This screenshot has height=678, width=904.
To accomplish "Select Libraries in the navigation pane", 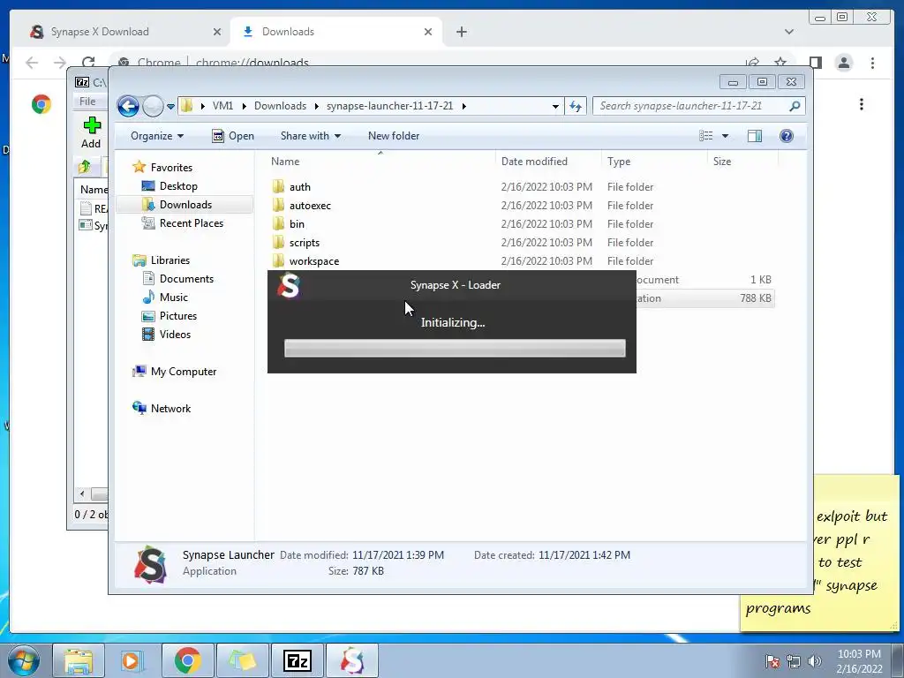I will tap(170, 260).
